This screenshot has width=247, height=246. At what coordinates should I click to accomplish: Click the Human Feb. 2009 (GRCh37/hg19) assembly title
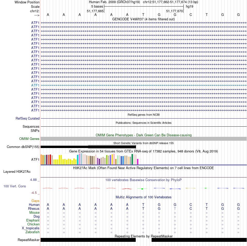pos(114,2)
